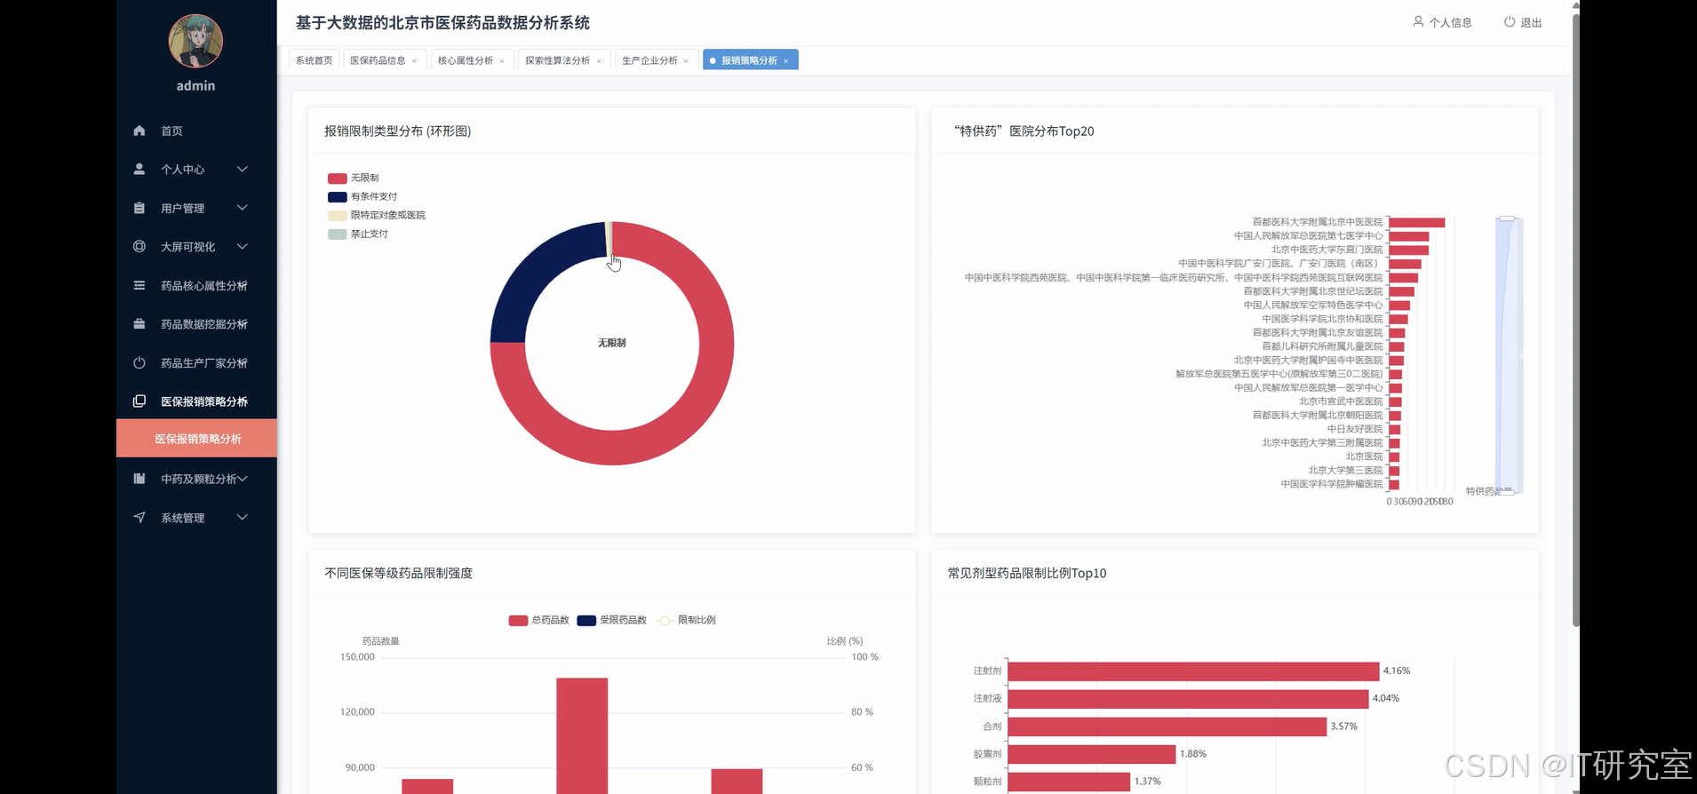Image resolution: width=1697 pixels, height=794 pixels.
Task: Click the 中国人民解放军总医院第七医学中心 bar
Action: [x=1408, y=236]
